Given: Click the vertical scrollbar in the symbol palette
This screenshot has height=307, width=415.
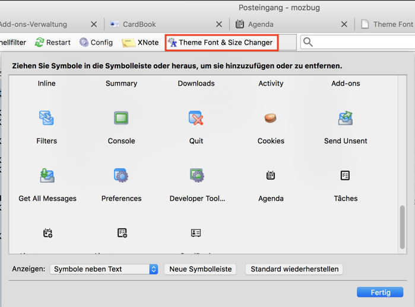Looking at the screenshot, I should tap(403, 227).
